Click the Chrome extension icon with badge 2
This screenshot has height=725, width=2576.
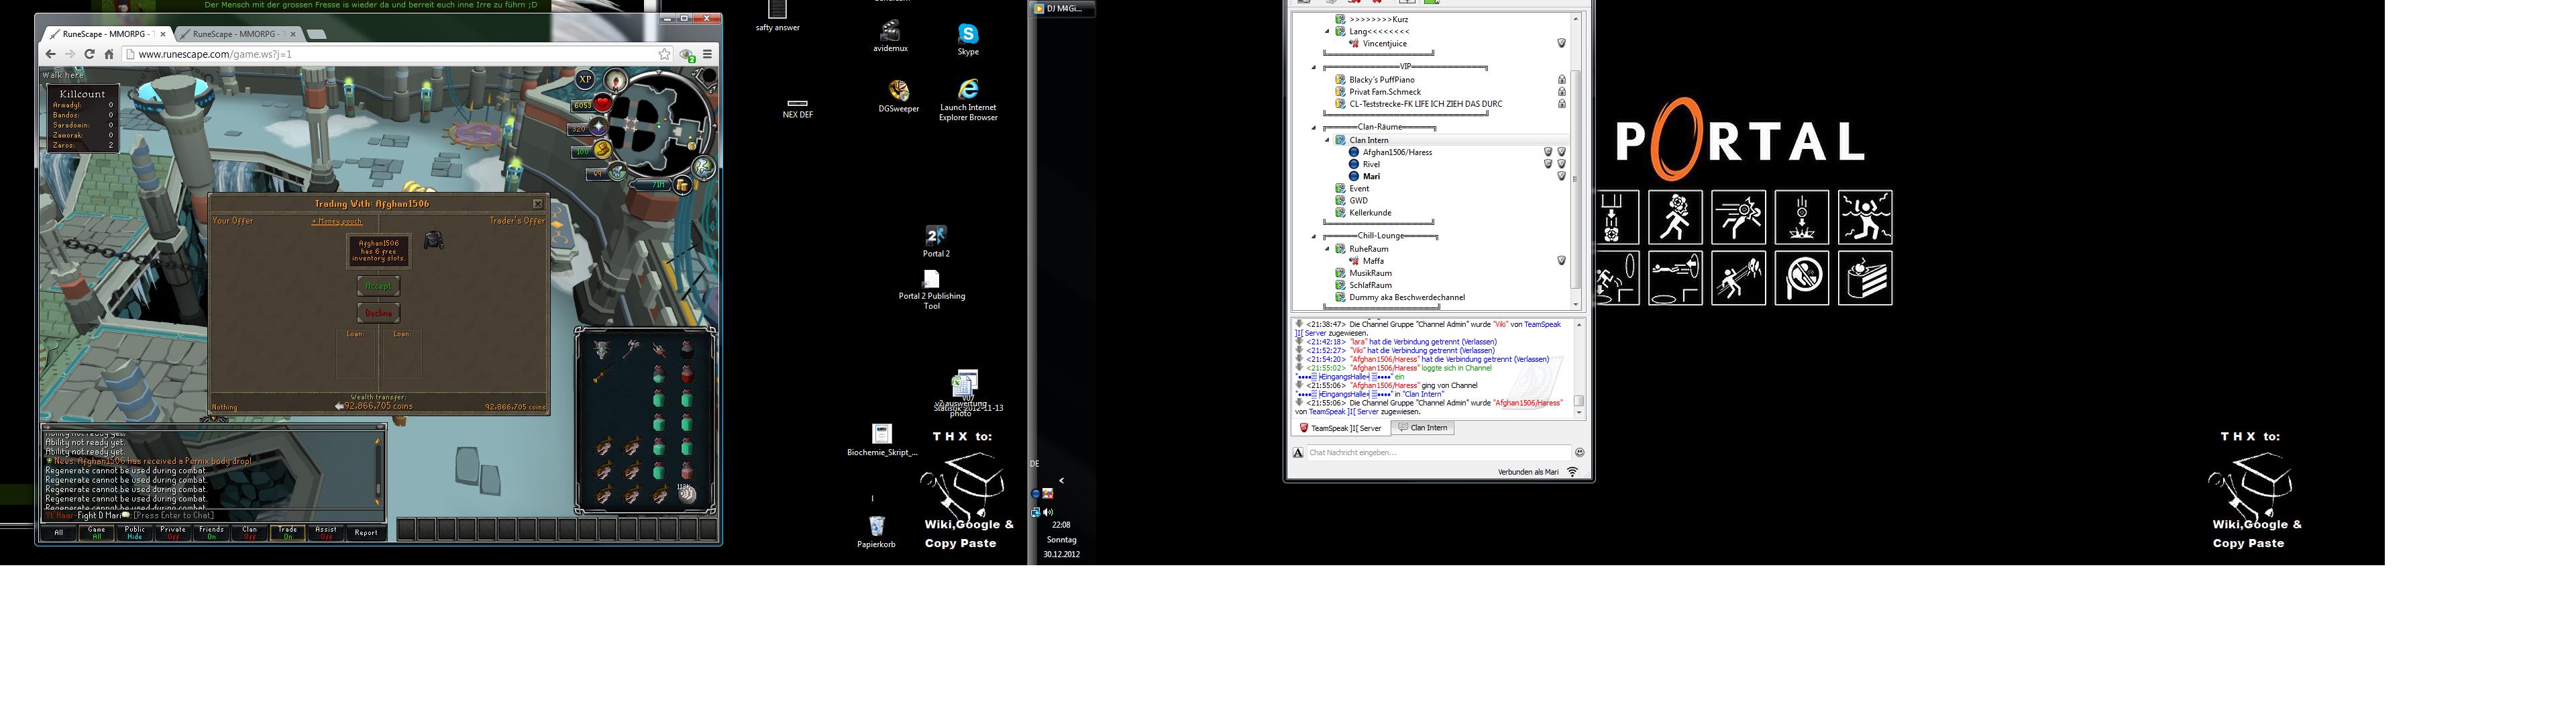tap(687, 55)
